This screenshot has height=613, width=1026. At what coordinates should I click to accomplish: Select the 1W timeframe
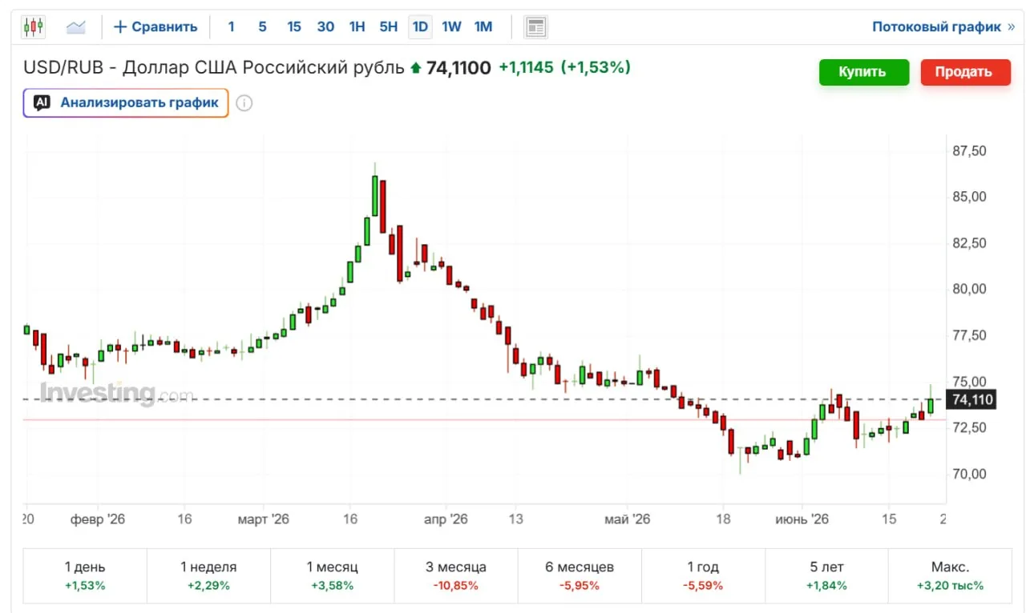(451, 26)
